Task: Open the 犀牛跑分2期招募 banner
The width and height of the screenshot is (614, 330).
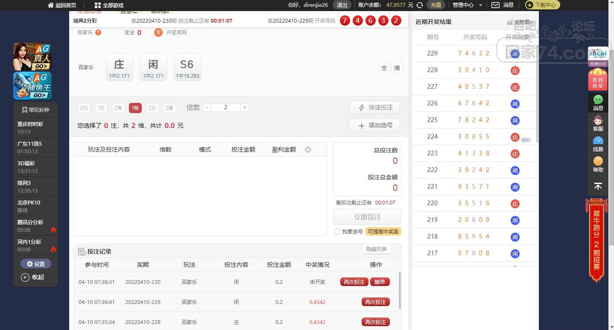Action: (596, 240)
